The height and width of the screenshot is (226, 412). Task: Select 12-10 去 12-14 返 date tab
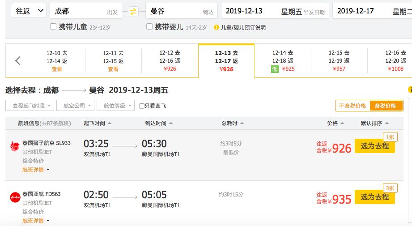[57, 61]
